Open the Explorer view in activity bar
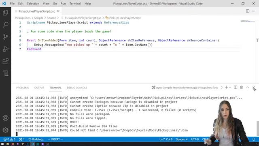The image size is (259, 146). click(x=5, y=13)
